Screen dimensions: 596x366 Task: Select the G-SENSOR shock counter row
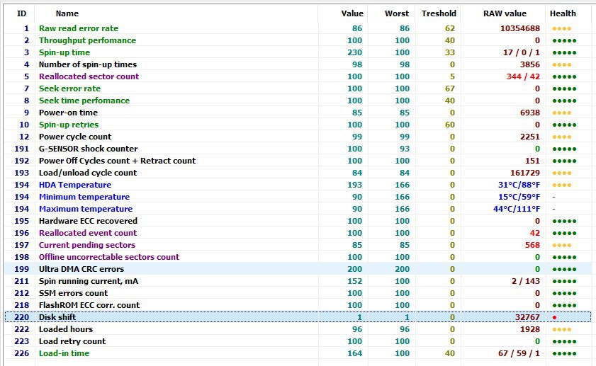click(x=88, y=149)
